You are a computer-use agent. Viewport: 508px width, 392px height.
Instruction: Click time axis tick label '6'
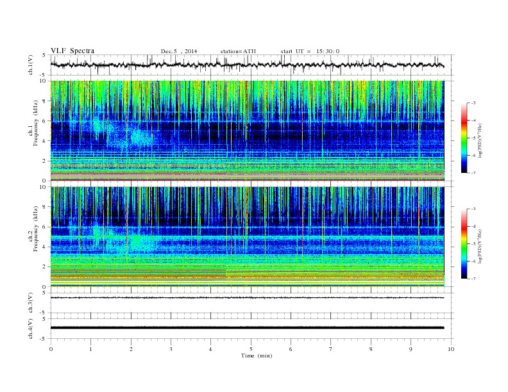tap(291, 349)
